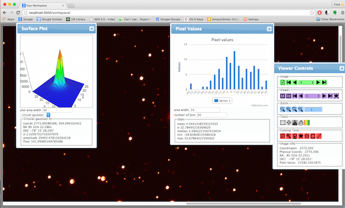Click the number of bins input field

208,114
